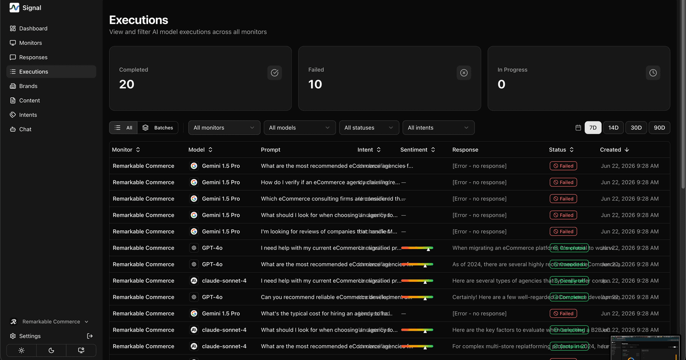Open the All models dropdown
686x360 pixels.
point(300,128)
